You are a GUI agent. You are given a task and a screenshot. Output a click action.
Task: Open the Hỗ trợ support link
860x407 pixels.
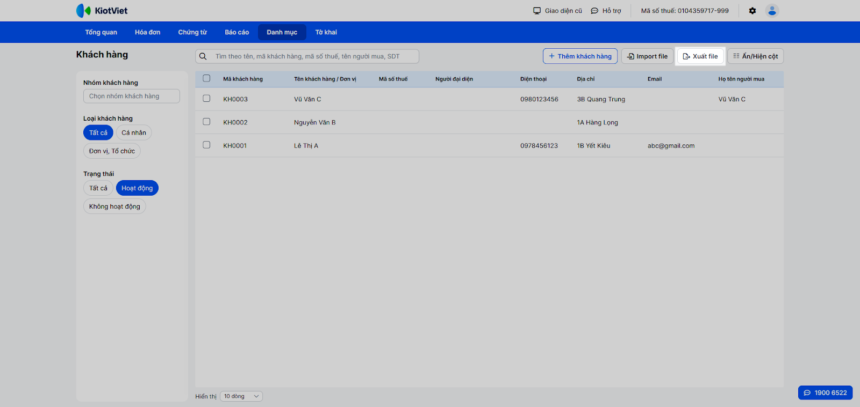tap(606, 11)
